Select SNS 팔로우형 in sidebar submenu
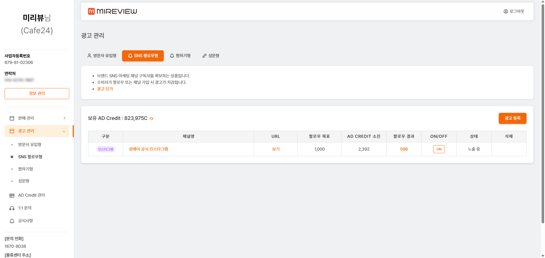Image resolution: width=545 pixels, height=258 pixels. click(x=30, y=157)
